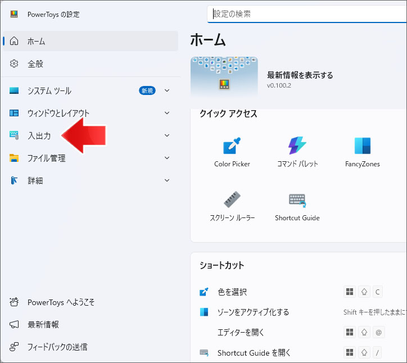Expand the システム ツール chevron
The image size is (407, 363).
coord(167,90)
